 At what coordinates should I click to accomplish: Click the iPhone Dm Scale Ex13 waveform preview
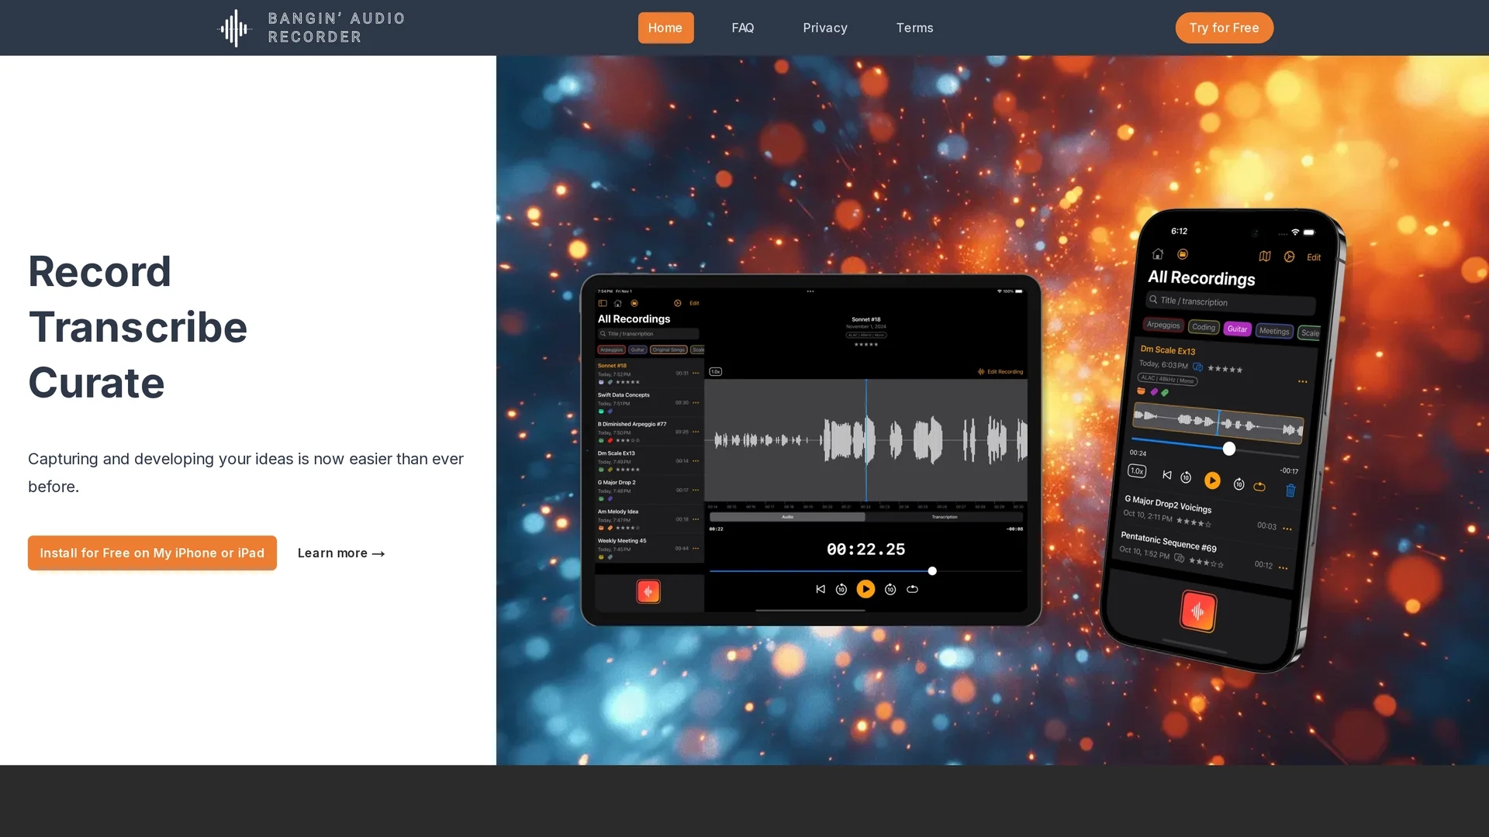point(1218,422)
